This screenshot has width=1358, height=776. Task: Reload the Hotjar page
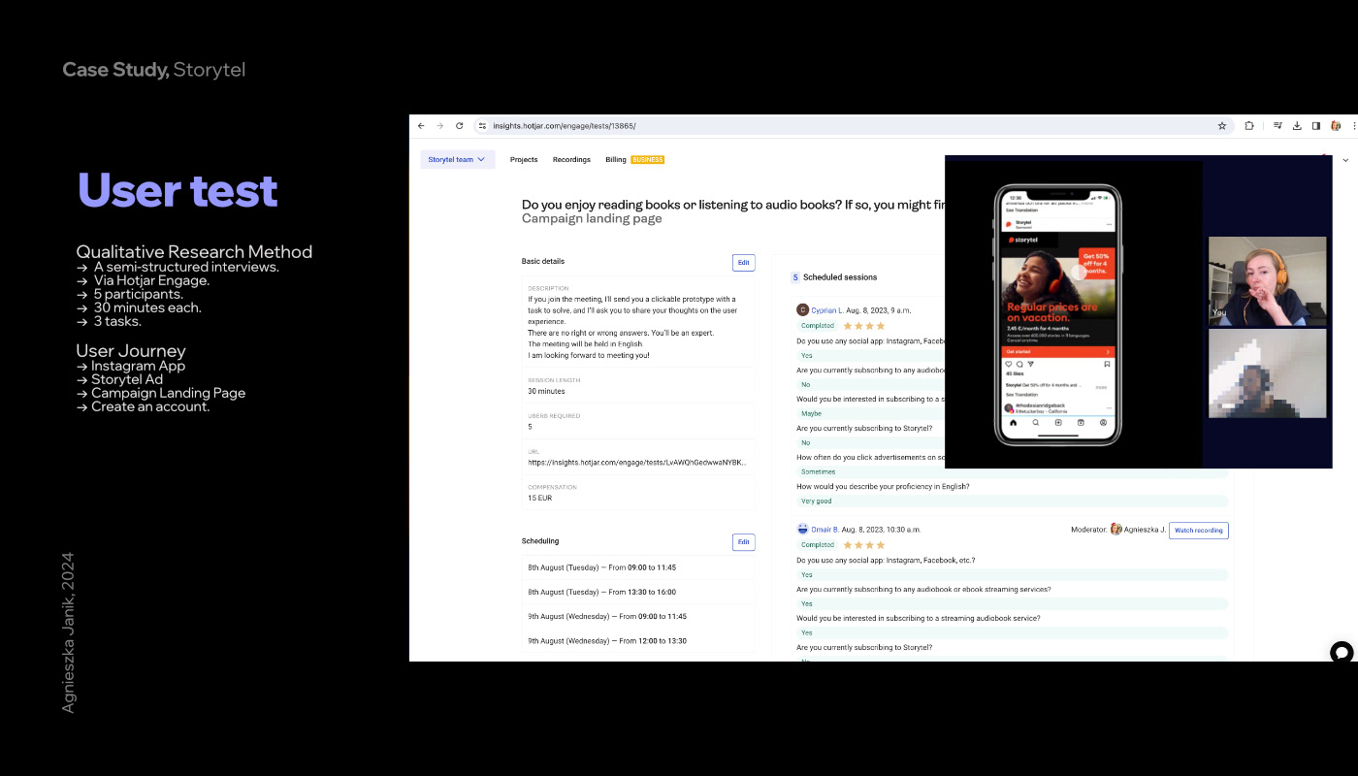pos(459,126)
